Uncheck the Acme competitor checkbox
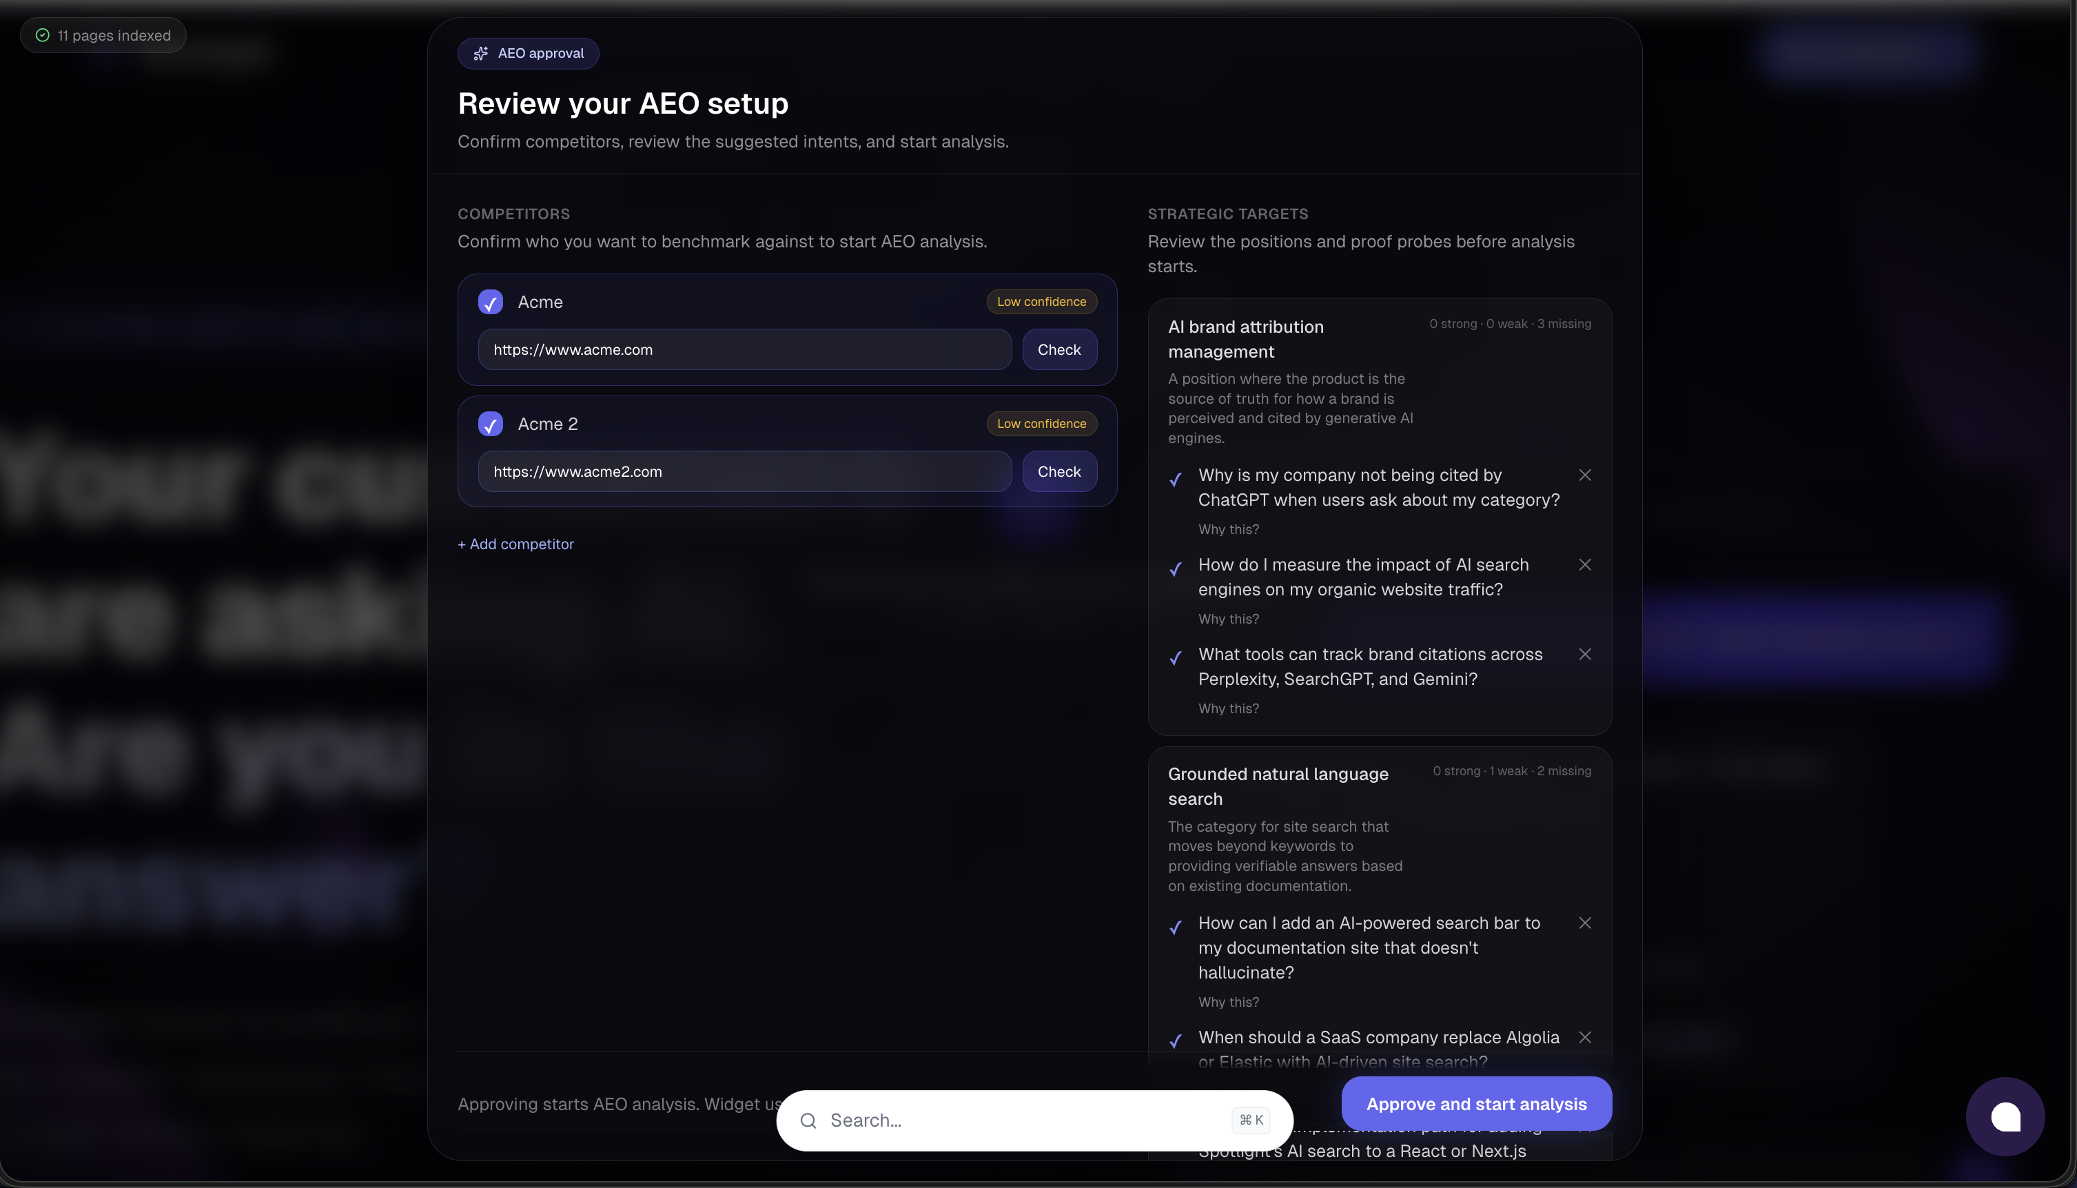 point(490,303)
